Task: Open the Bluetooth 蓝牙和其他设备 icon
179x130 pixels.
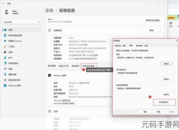Action: coord(5,35)
